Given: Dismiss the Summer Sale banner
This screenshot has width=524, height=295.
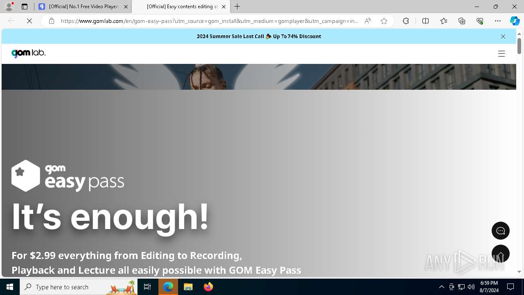Looking at the screenshot, I should [503, 36].
